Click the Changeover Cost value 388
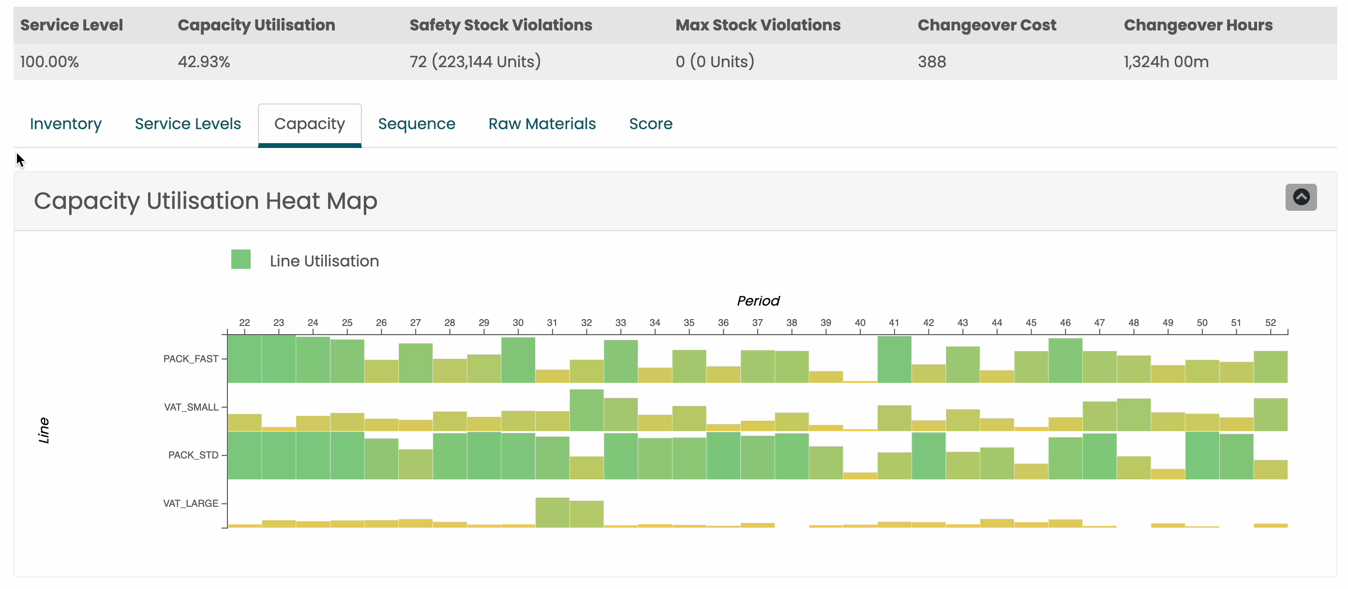Screen dimensions: 1348x589 (x=932, y=62)
